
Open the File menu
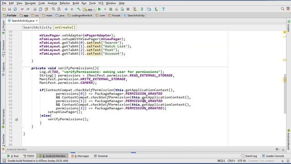click(4, 3)
